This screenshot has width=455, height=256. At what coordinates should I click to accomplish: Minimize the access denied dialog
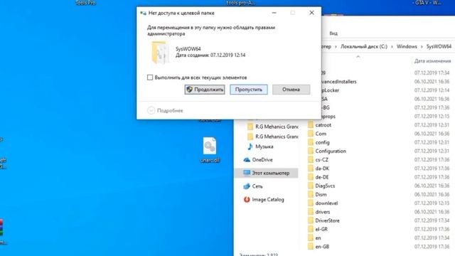[x=274, y=13]
